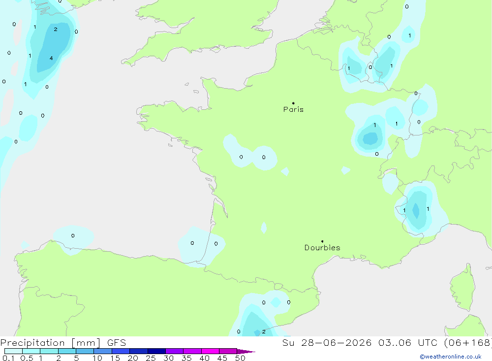Select the Paris location dot marker
This screenshot has width=492, height=361.
(x=293, y=103)
